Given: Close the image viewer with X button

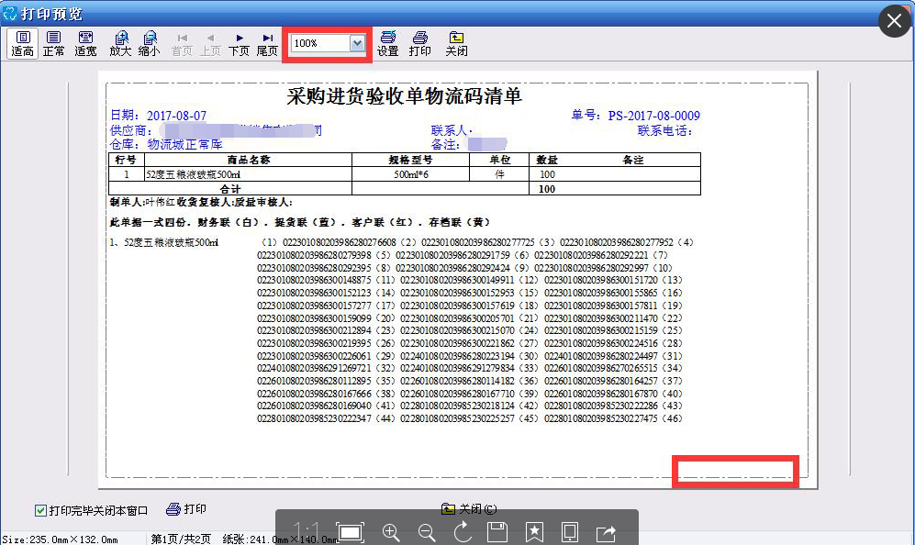Looking at the screenshot, I should tap(894, 21).
